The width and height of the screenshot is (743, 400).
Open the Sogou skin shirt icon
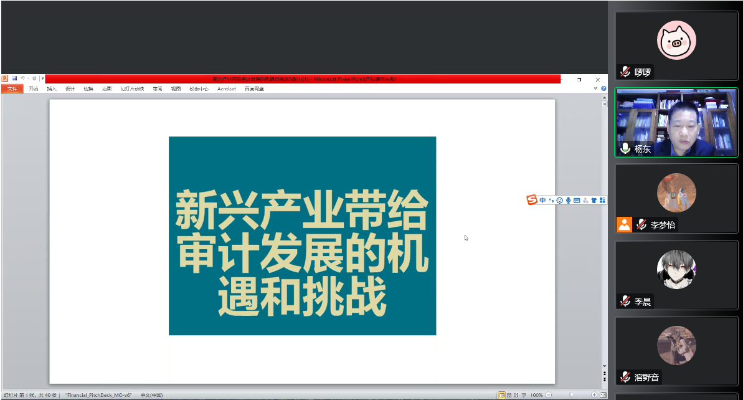coord(594,200)
